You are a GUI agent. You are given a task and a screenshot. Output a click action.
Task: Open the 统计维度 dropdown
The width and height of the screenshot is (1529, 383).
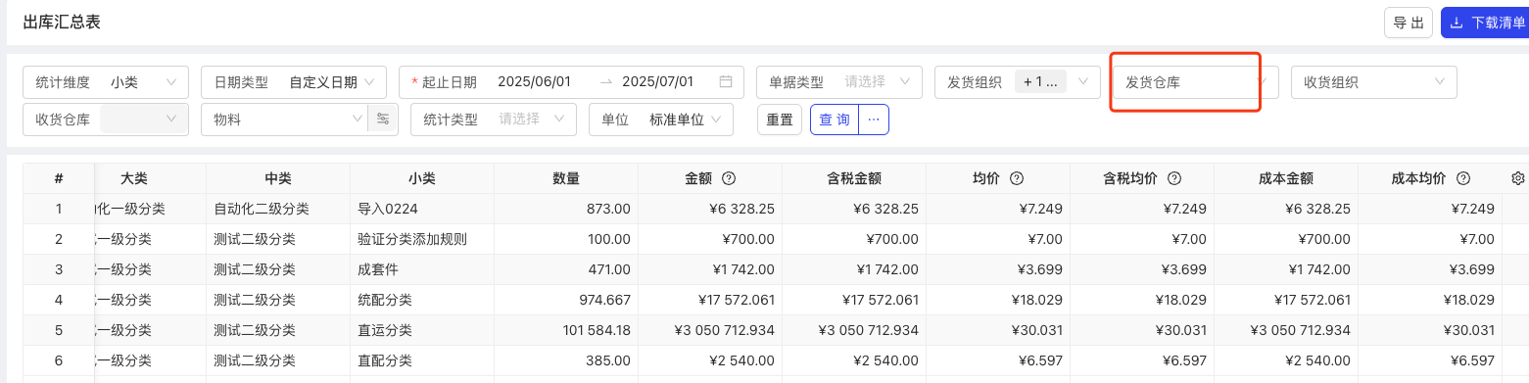106,82
